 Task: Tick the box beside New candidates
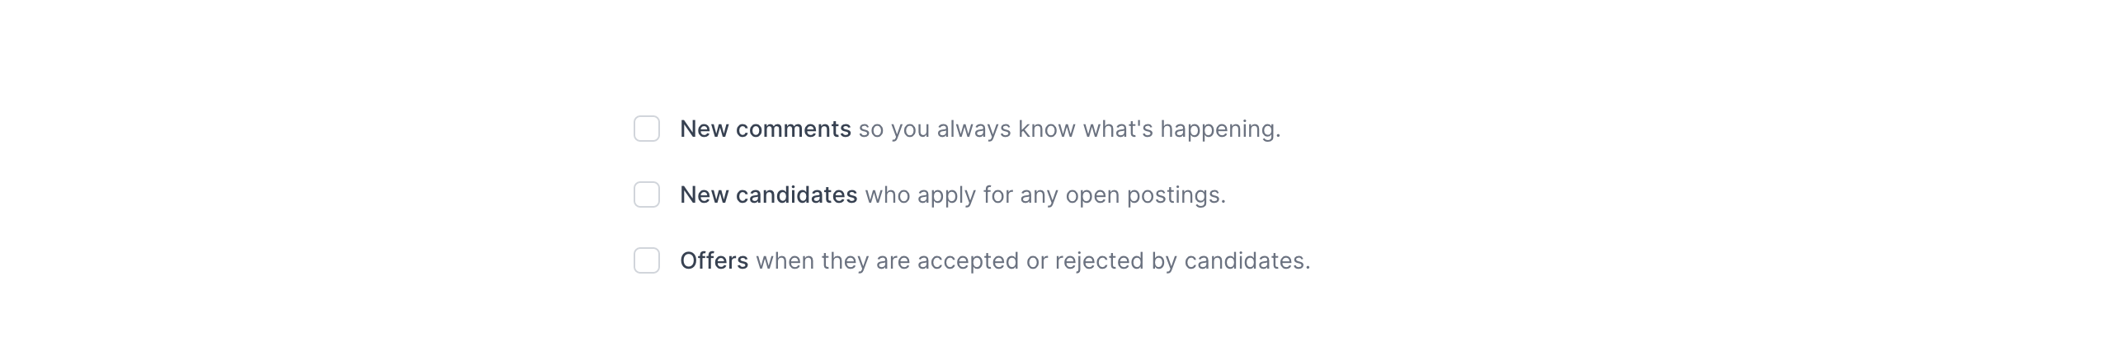coord(646,195)
